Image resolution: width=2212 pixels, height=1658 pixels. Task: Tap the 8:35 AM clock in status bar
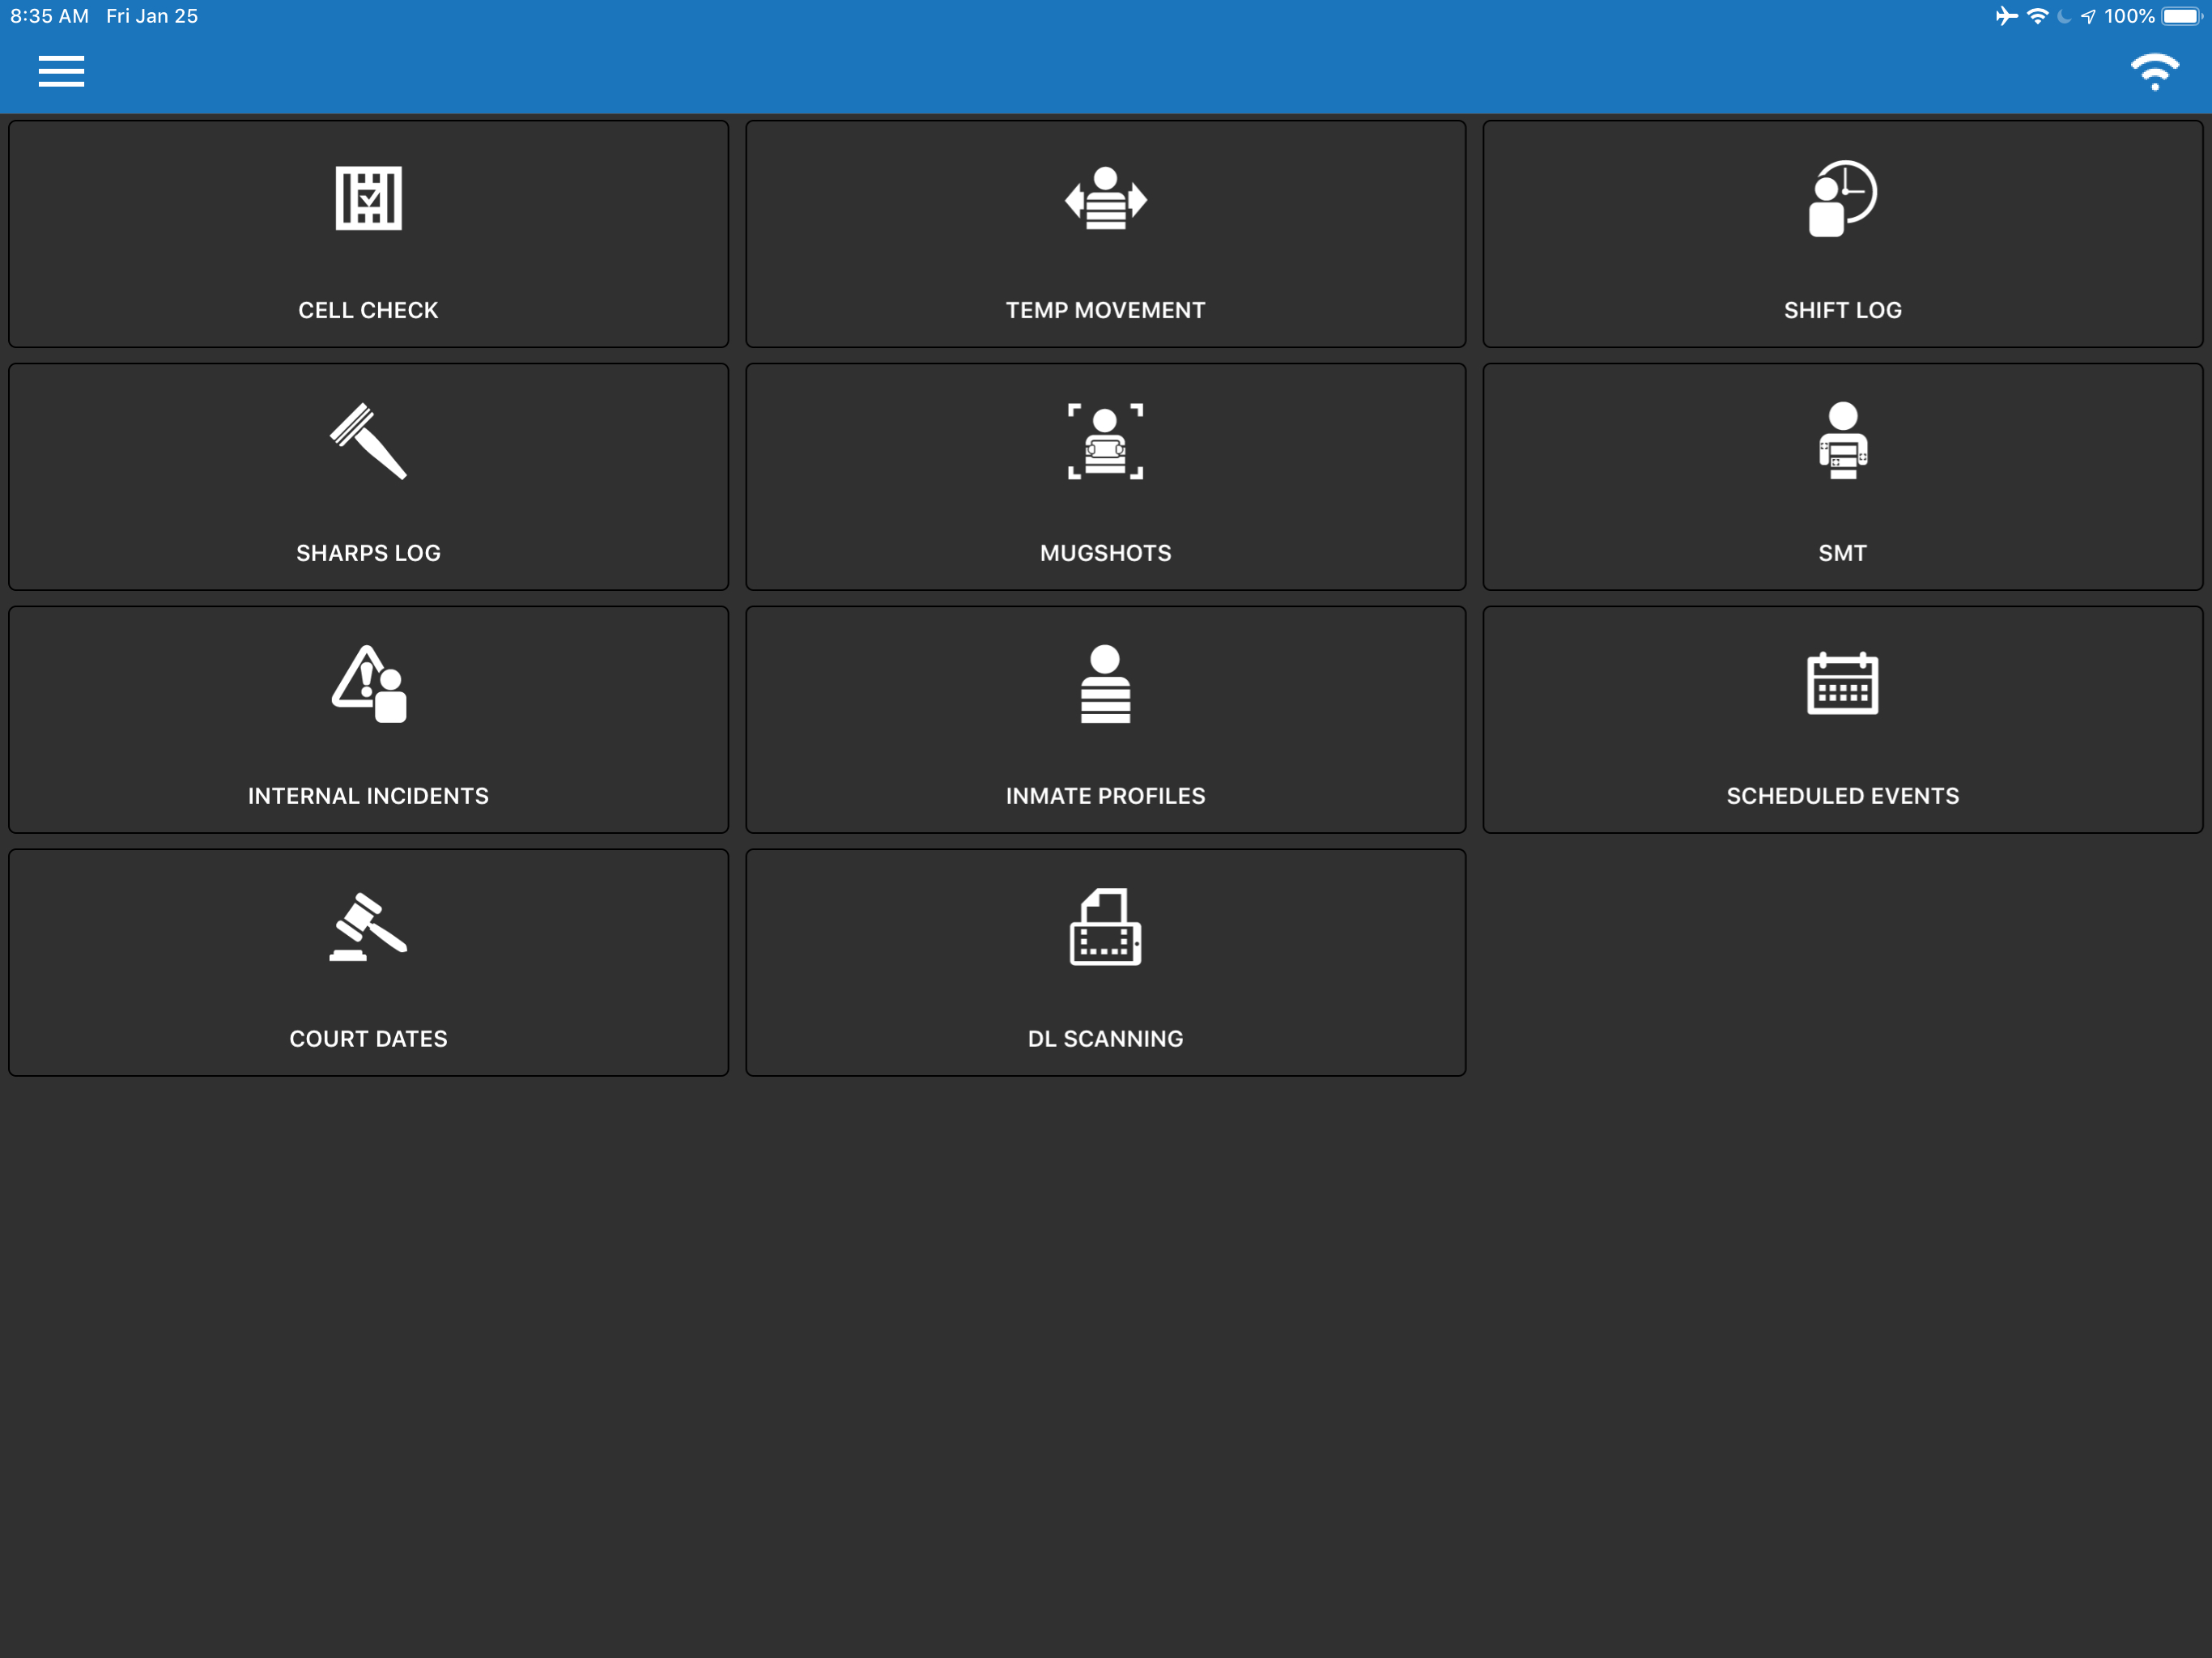(49, 16)
